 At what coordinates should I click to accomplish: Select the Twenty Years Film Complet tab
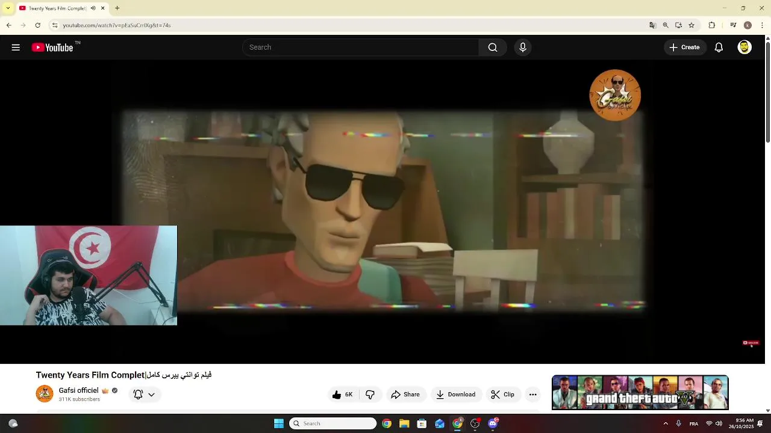(x=61, y=8)
